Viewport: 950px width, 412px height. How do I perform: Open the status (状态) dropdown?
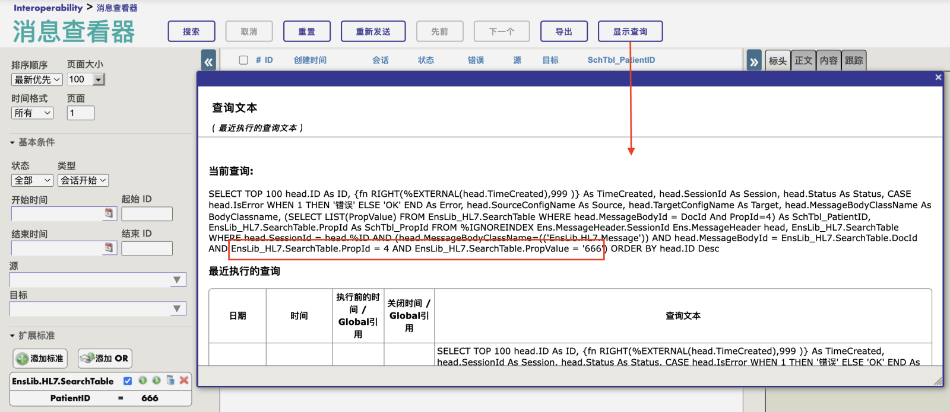[32, 180]
